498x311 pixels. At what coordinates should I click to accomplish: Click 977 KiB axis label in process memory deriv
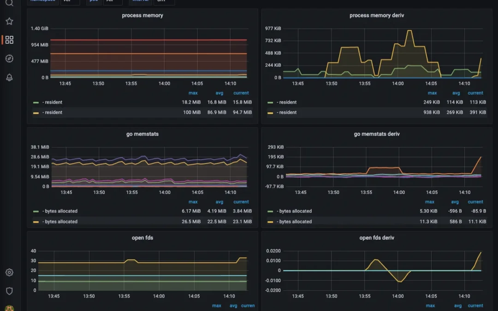[x=273, y=29]
